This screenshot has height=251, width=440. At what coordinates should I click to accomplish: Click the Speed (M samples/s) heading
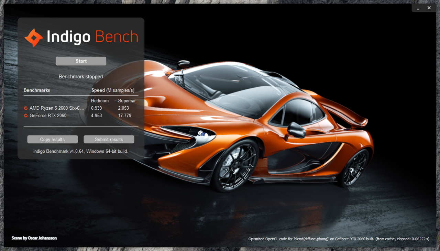(113, 90)
